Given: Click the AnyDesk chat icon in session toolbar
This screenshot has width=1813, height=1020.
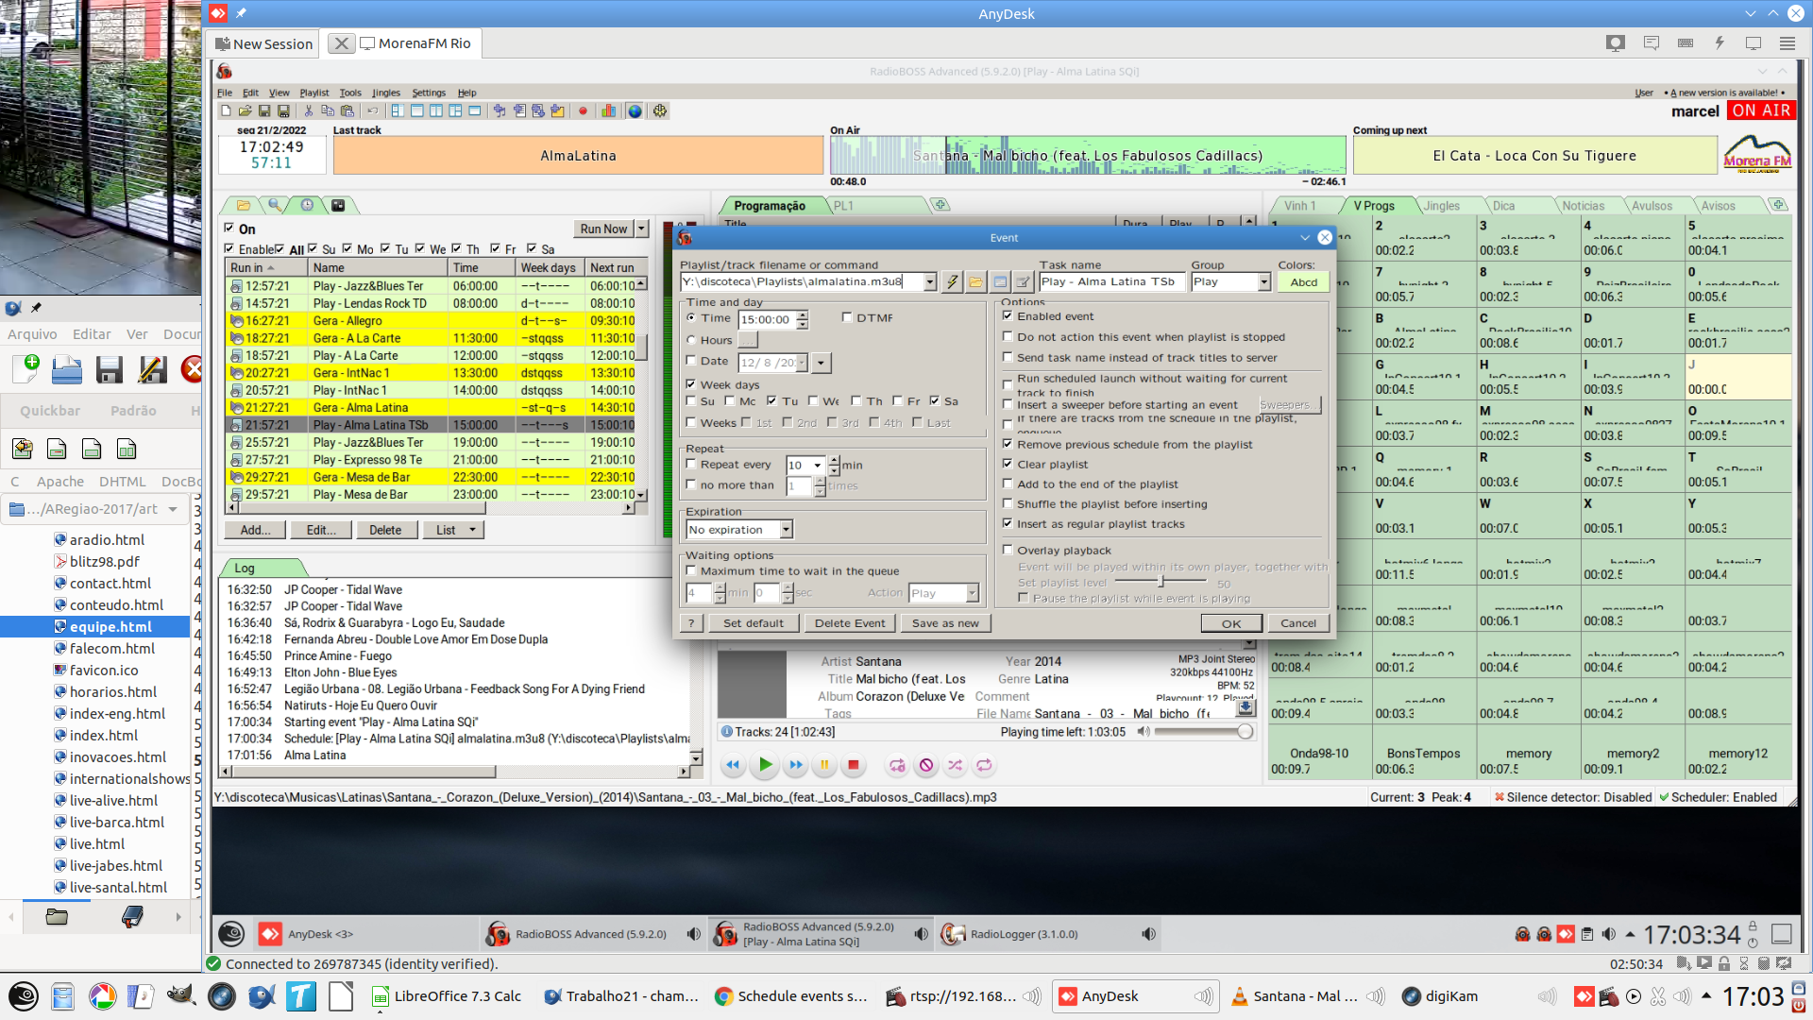Looking at the screenshot, I should (1651, 43).
